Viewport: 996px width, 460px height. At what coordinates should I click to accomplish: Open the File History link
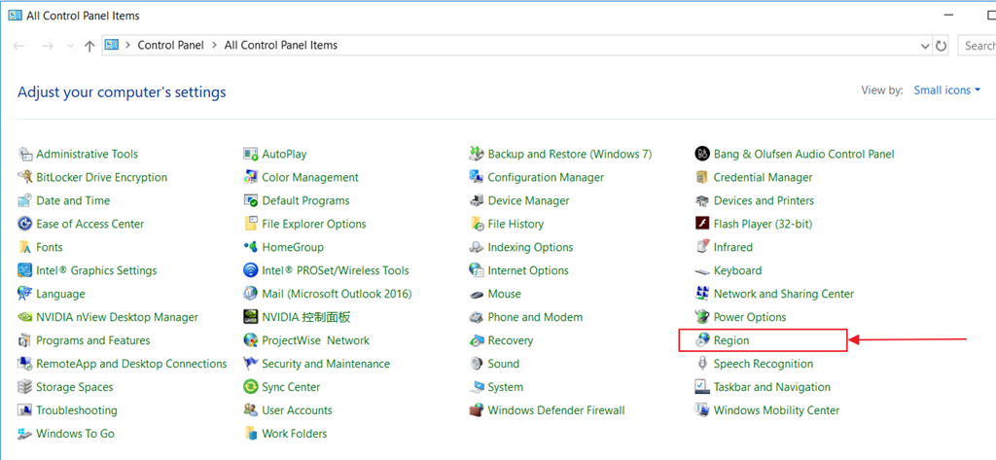coord(516,224)
